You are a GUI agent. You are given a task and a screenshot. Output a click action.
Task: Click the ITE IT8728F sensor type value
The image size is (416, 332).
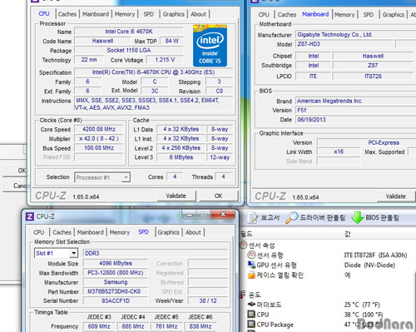(376, 255)
